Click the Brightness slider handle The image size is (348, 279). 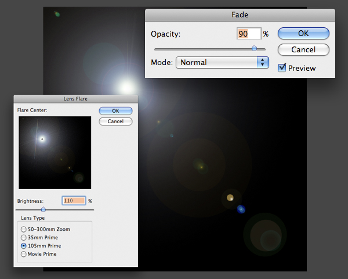(x=43, y=209)
